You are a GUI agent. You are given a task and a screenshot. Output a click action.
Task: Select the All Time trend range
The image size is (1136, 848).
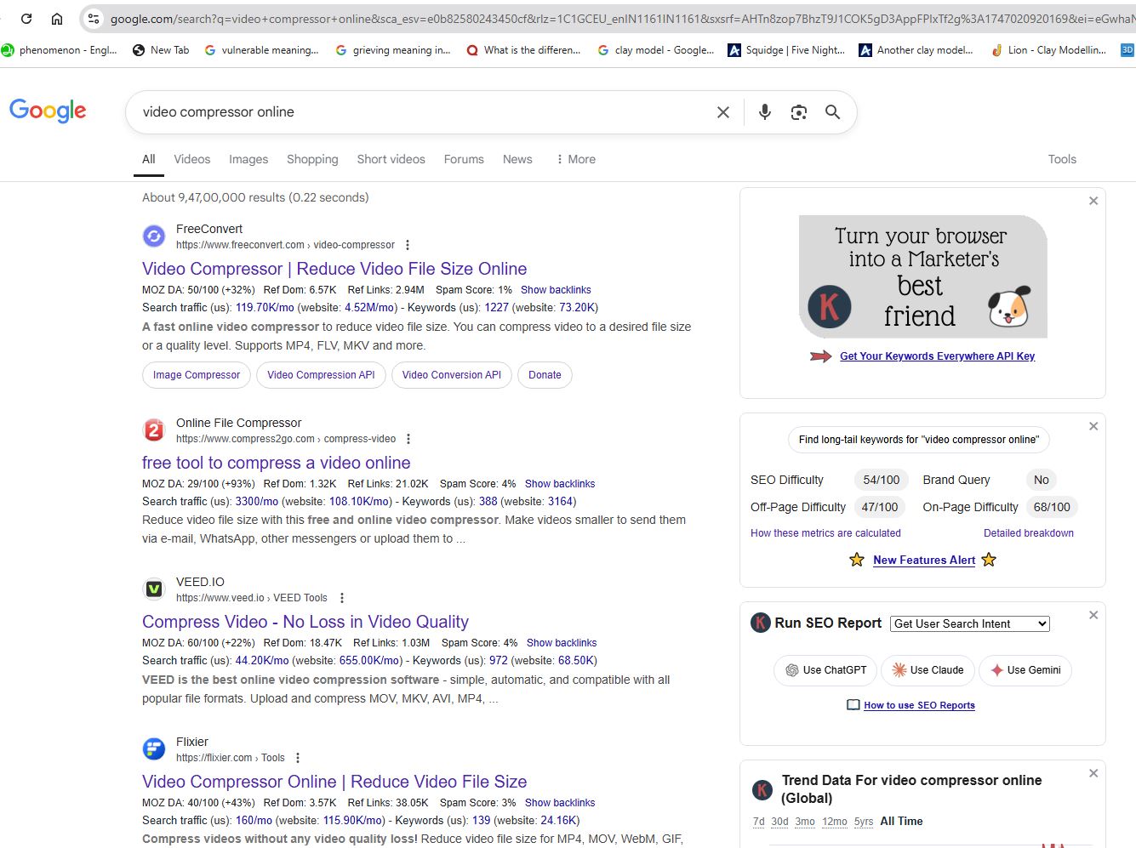tap(901, 822)
